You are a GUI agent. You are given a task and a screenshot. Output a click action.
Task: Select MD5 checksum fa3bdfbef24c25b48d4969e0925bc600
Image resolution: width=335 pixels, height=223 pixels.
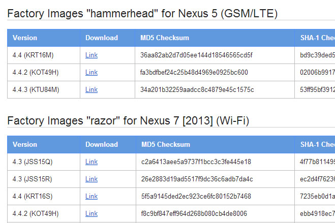(x=194, y=72)
